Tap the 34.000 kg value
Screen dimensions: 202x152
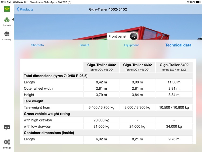pyautogui.click(x=174, y=126)
